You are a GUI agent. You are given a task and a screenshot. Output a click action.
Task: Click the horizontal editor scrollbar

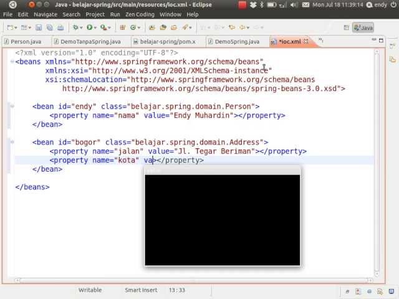point(194,280)
